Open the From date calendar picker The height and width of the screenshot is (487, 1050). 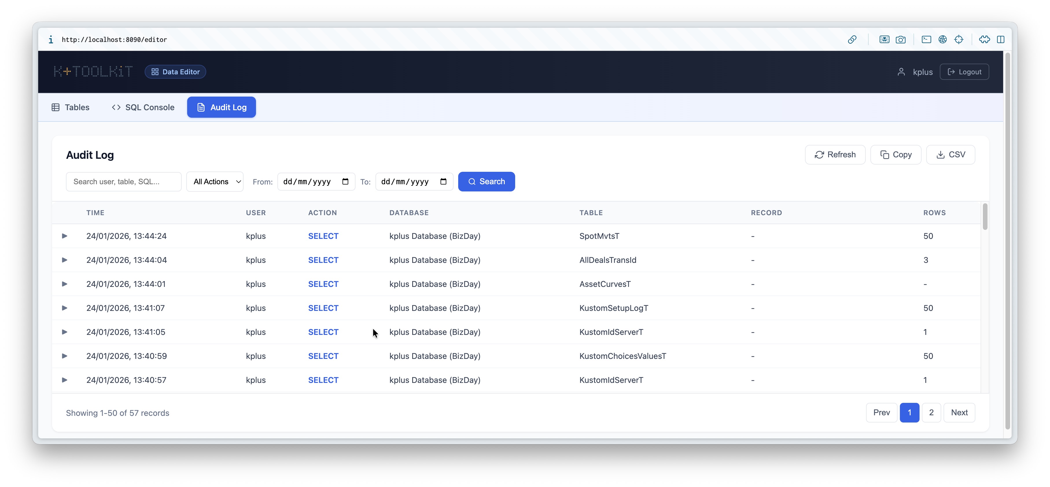coord(345,182)
